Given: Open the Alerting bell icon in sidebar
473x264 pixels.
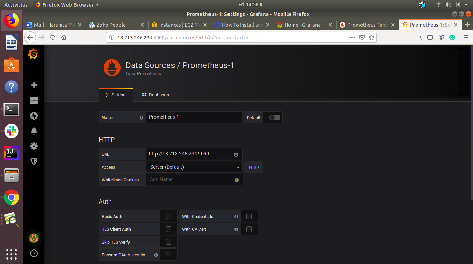Looking at the screenshot, I should (x=34, y=131).
